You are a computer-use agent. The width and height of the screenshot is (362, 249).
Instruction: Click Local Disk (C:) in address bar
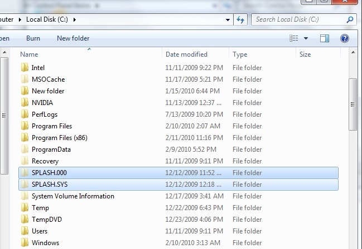tap(47, 19)
